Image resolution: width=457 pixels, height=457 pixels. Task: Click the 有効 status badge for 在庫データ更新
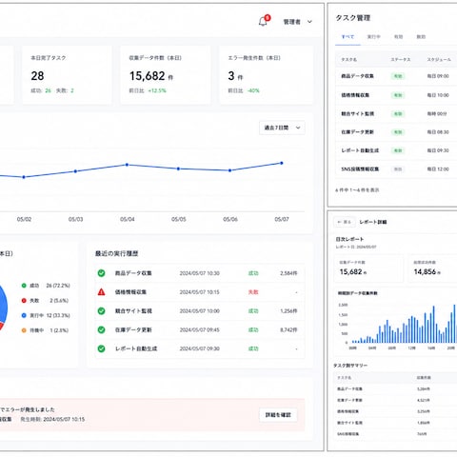398,132
